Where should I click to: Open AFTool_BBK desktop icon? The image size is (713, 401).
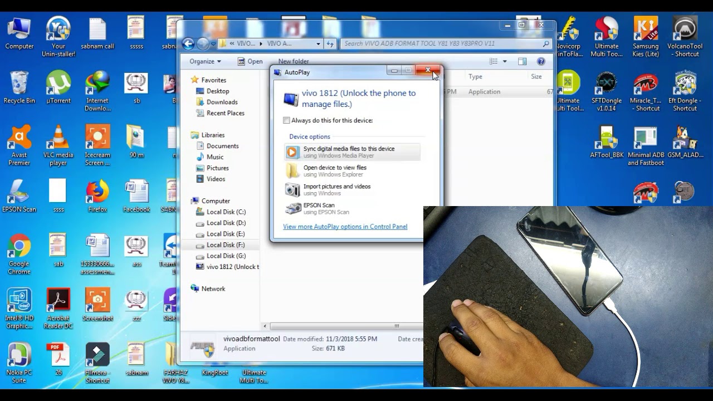[606, 142]
